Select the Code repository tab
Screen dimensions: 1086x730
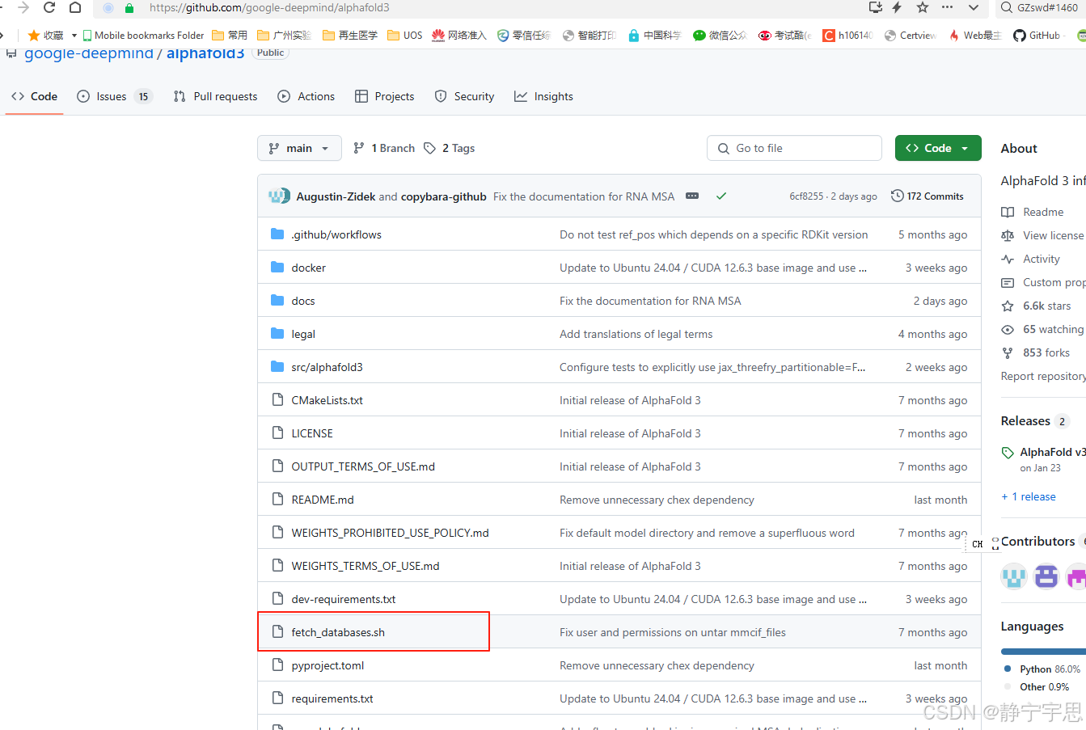click(x=34, y=96)
